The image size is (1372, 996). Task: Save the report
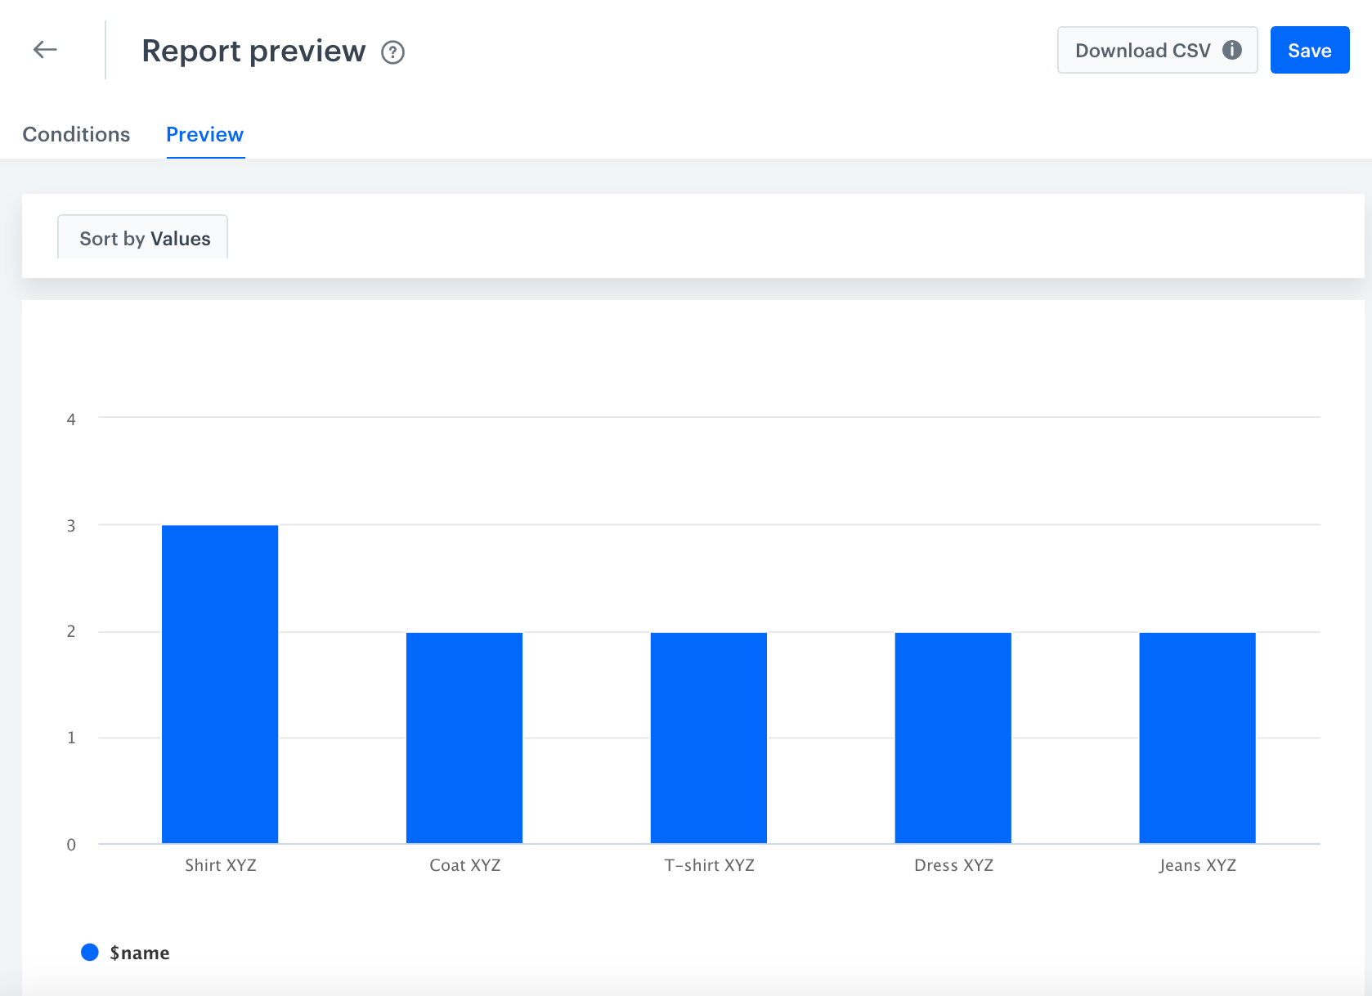tap(1309, 50)
